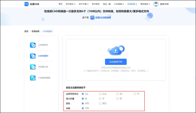Click the 选择转换格式 label

click(x=72, y=94)
